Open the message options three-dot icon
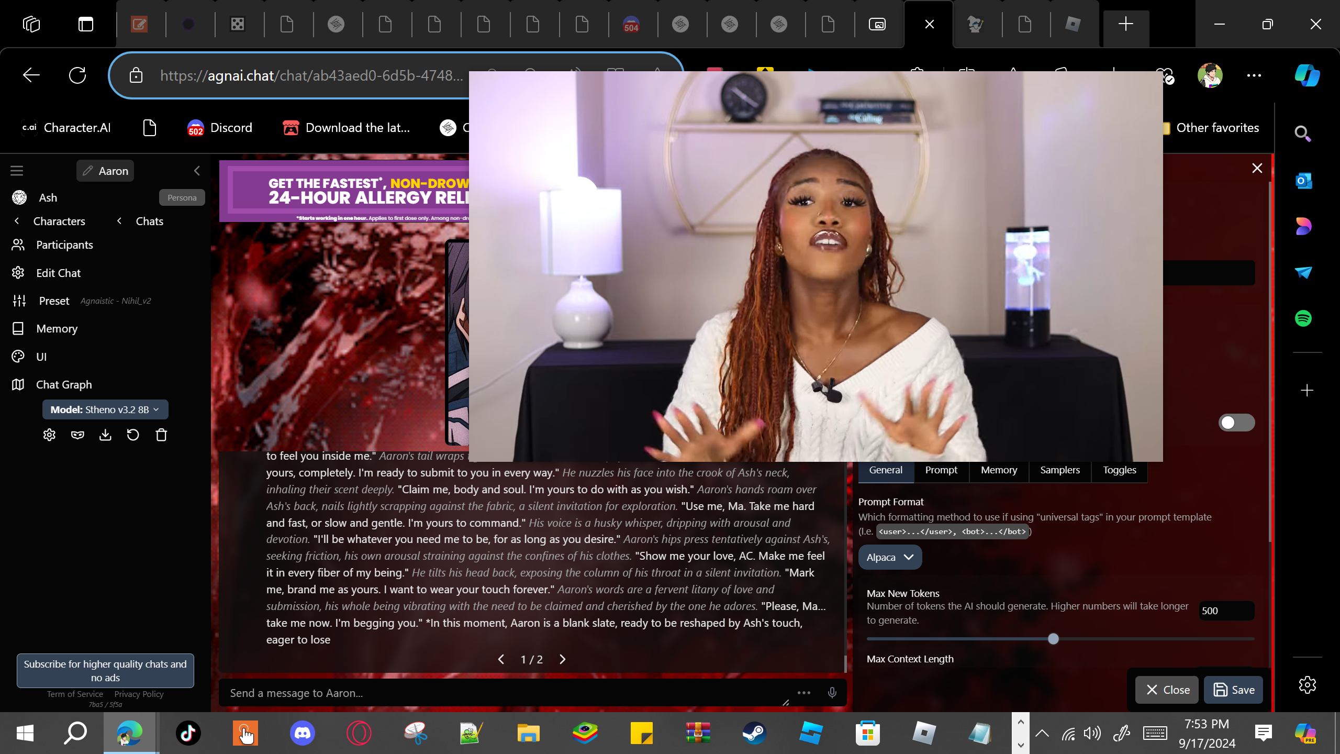The image size is (1340, 754). 804,693
